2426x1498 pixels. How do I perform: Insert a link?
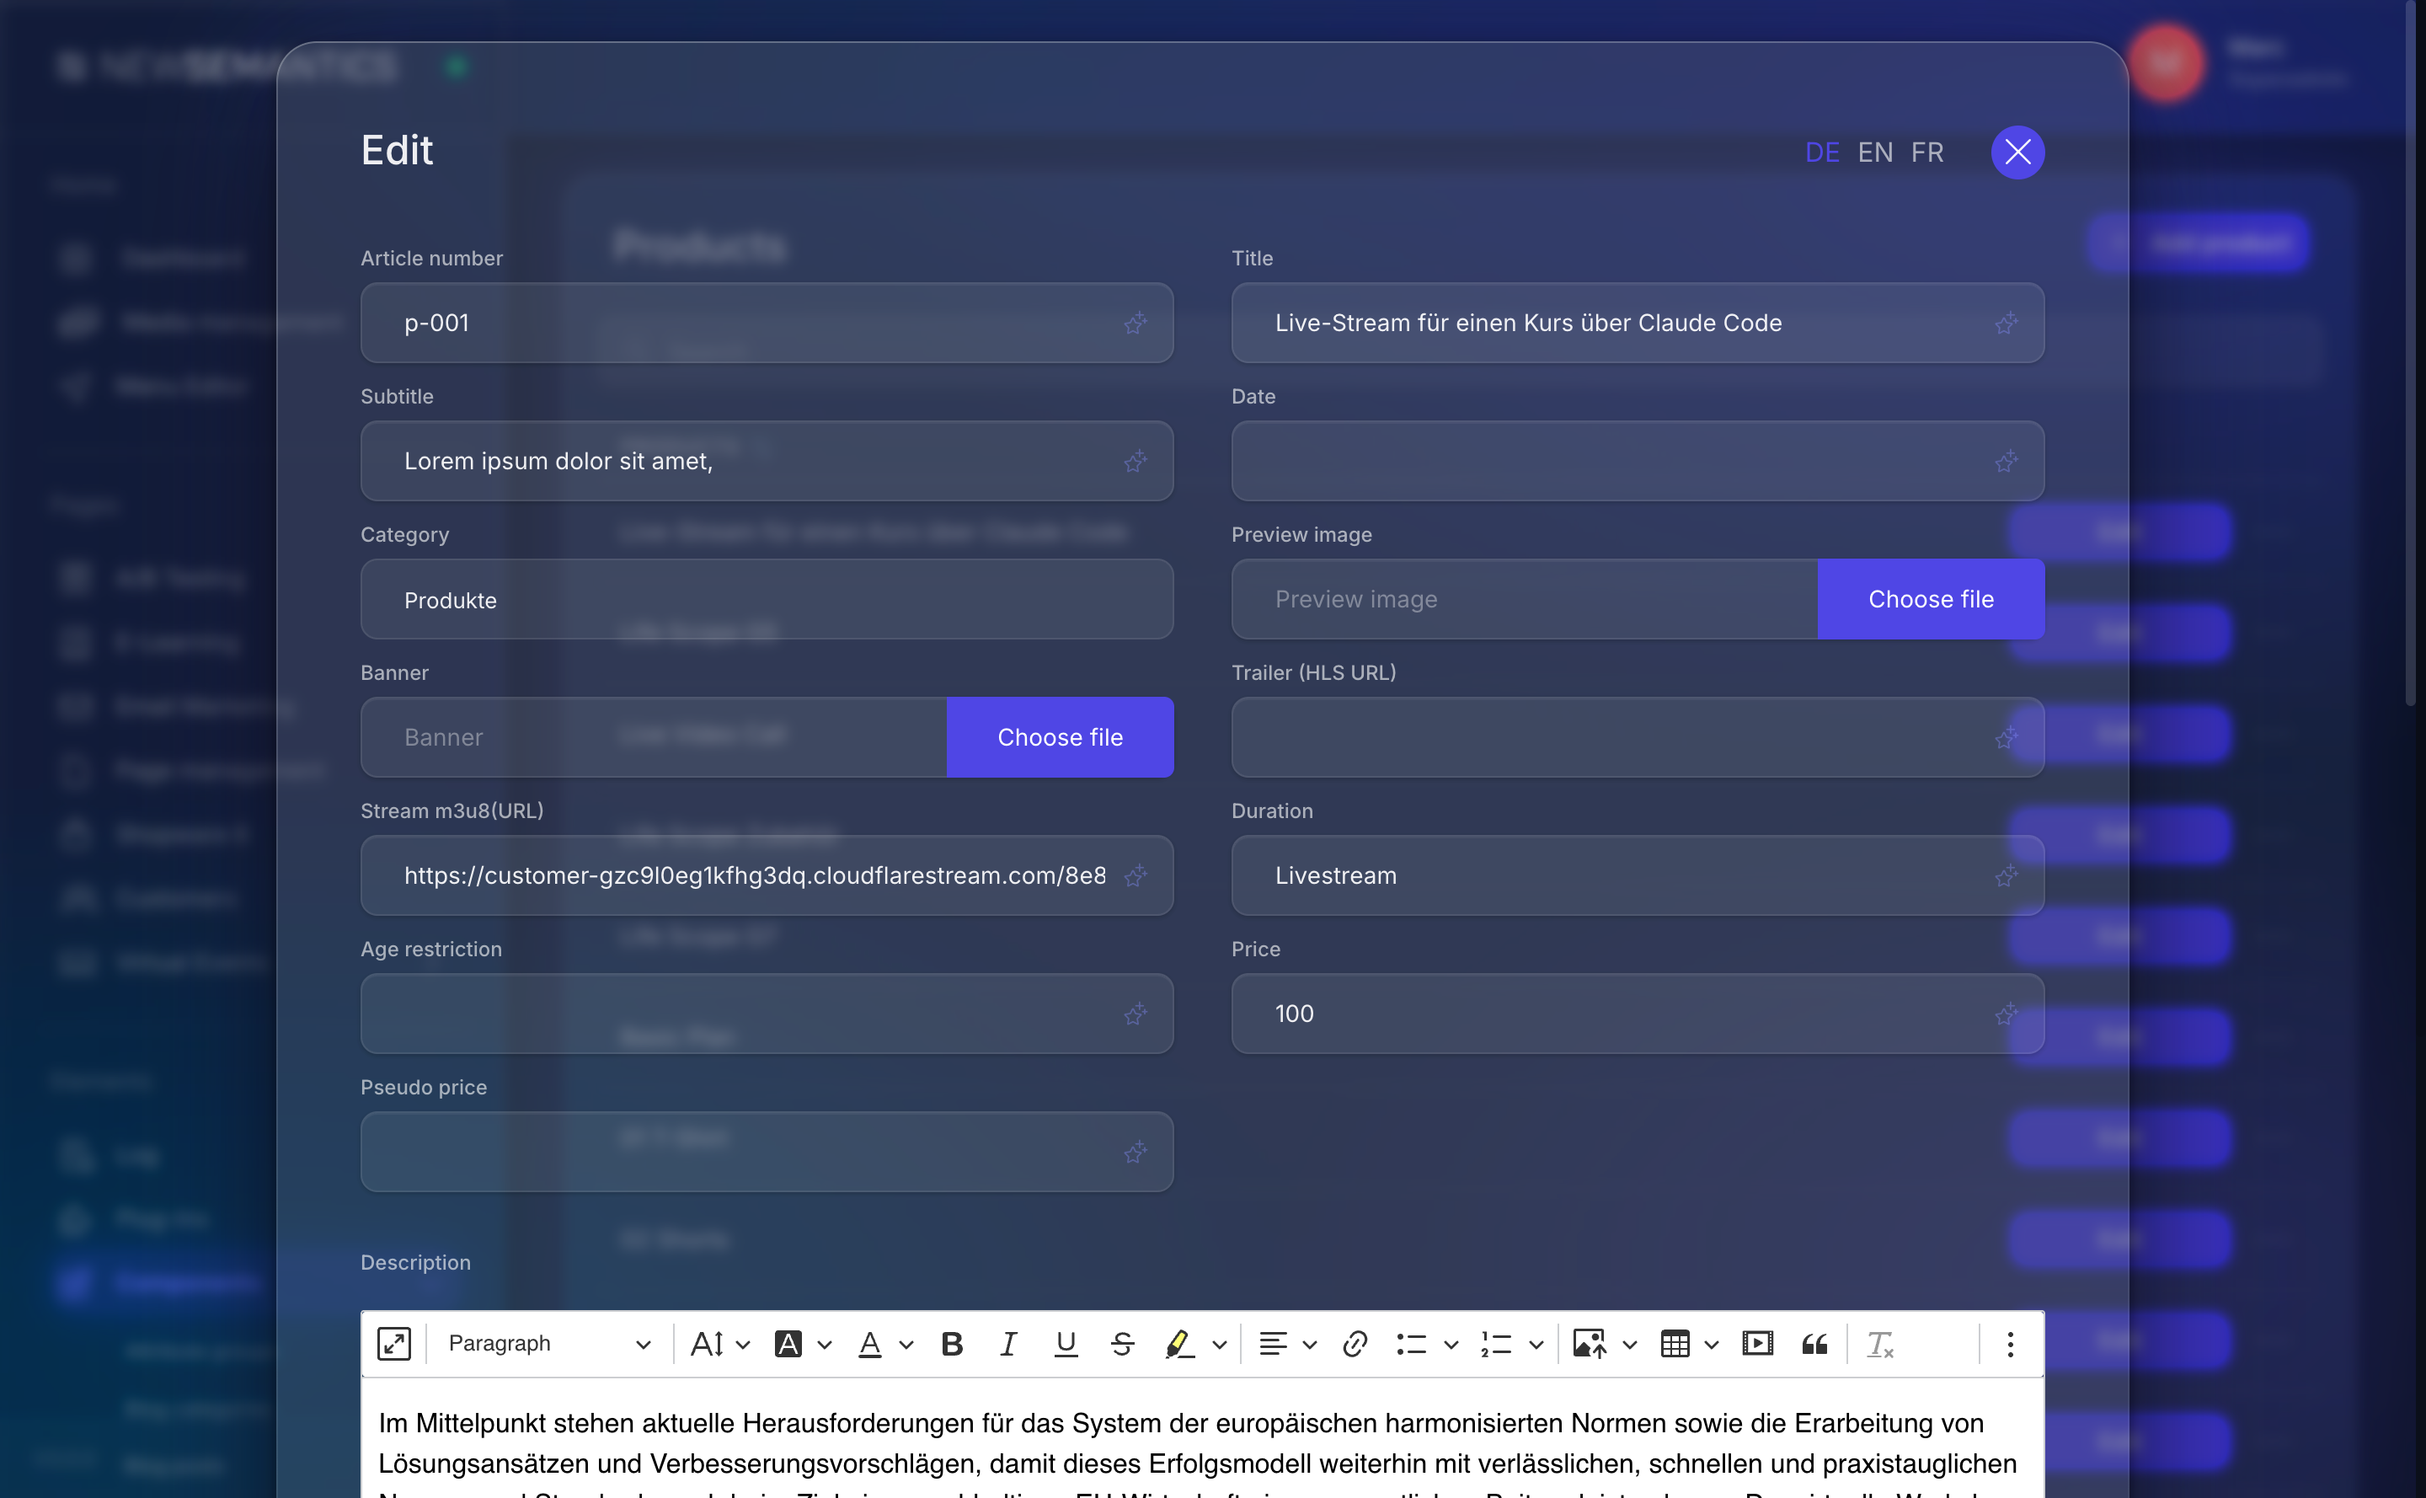tap(1355, 1344)
